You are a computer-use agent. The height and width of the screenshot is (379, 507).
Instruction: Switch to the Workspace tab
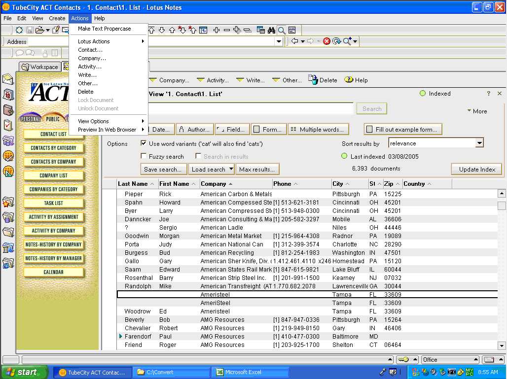click(40, 67)
